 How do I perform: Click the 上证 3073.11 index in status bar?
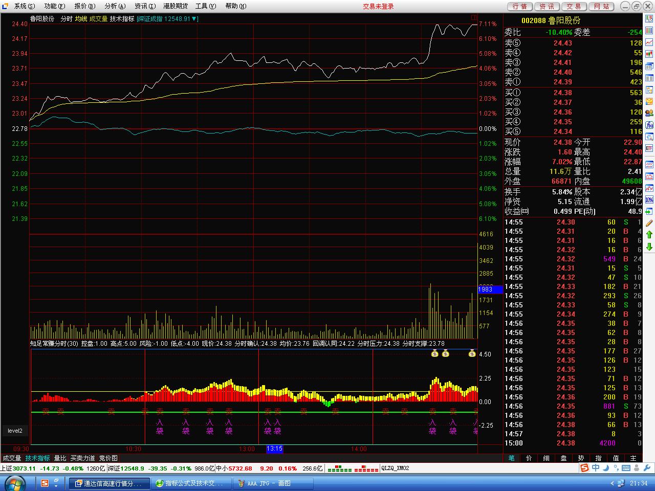coord(18,468)
